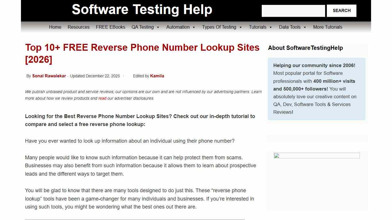Click the red 'read' disclosure link
392x220 pixels.
point(102,98)
